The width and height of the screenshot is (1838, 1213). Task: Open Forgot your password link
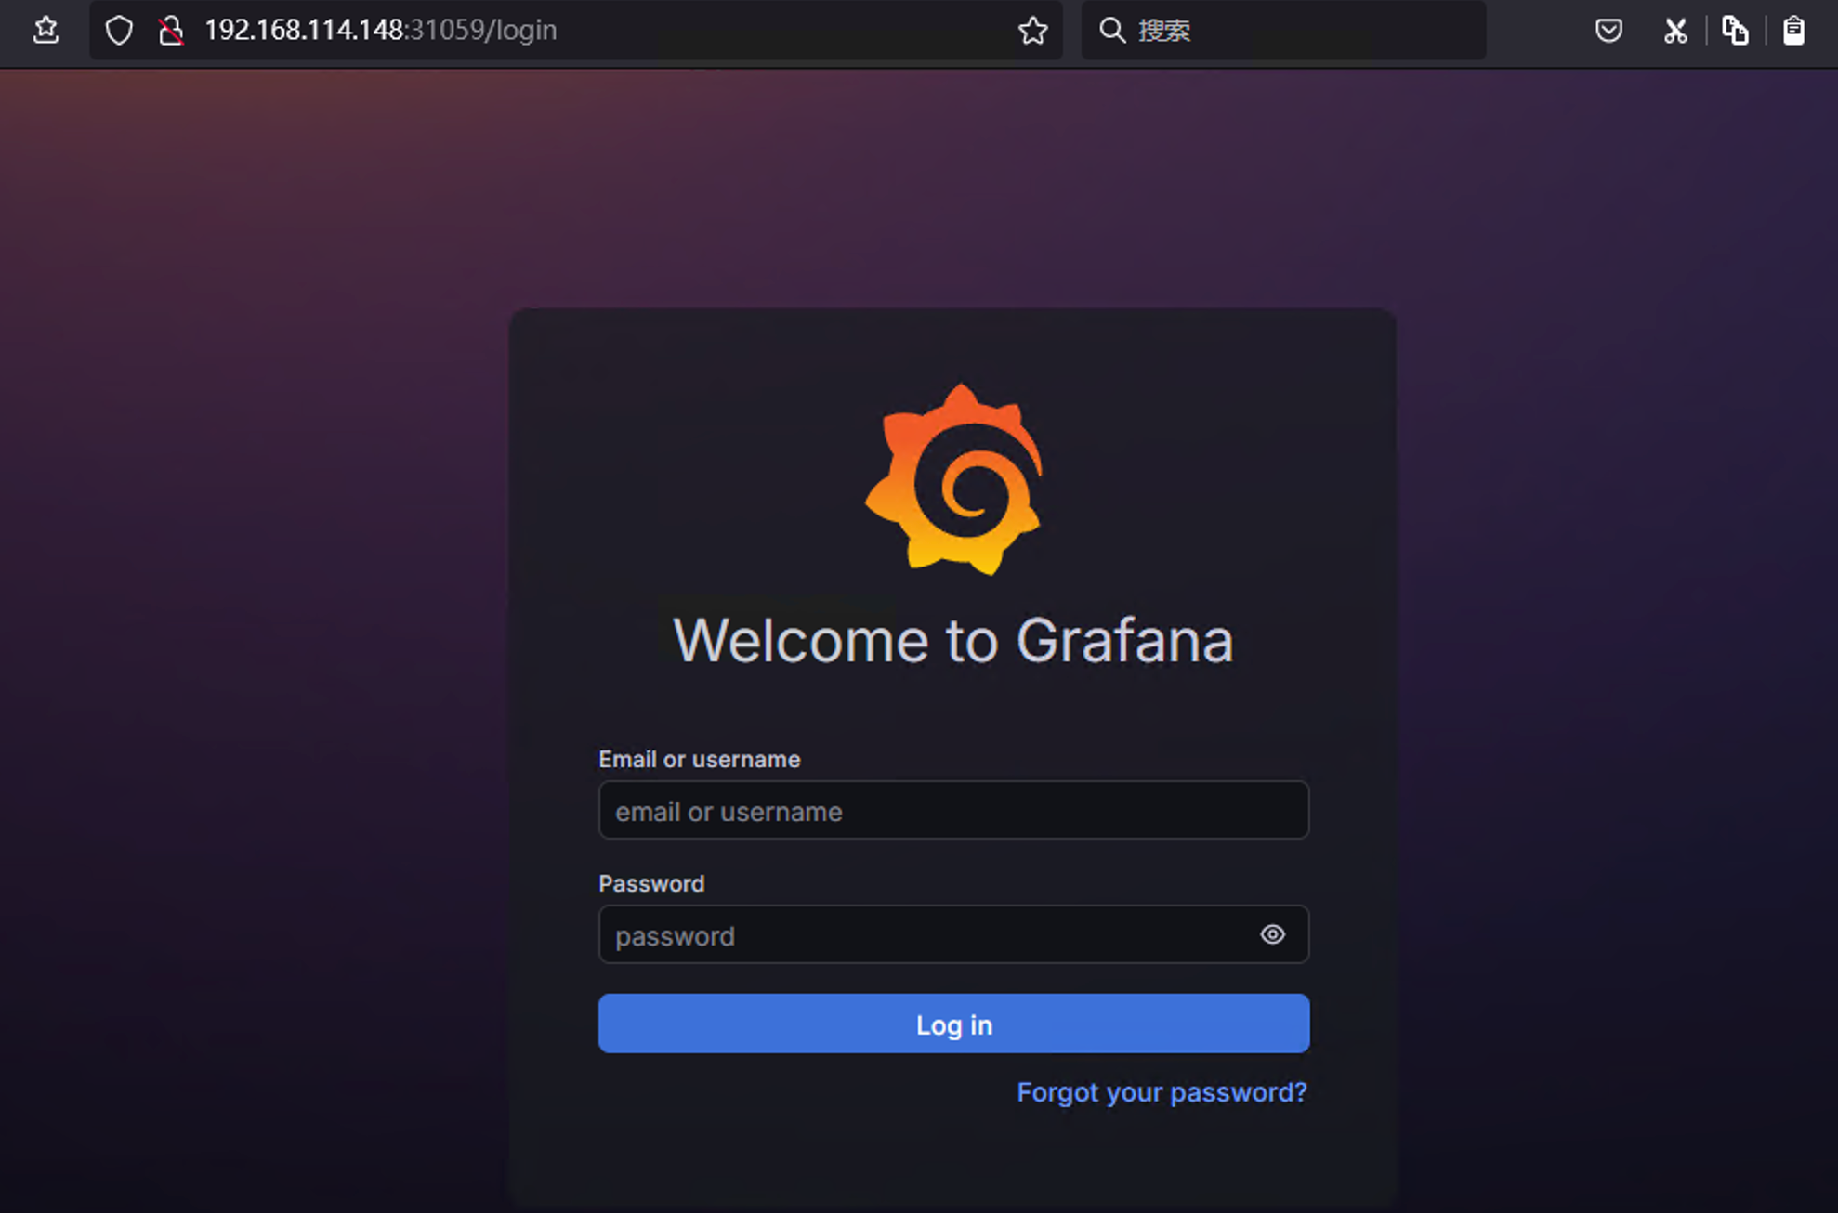click(1162, 1092)
